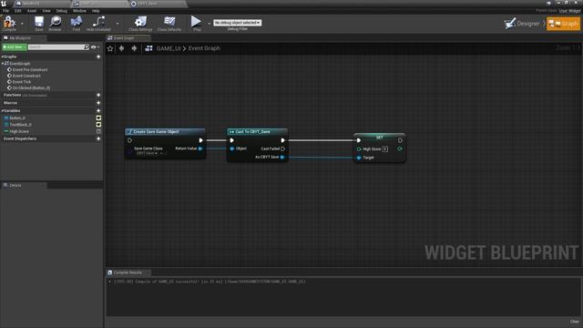The height and width of the screenshot is (328, 583).
Task: Click Clear in Compiler Results panel
Action: pyautogui.click(x=574, y=322)
